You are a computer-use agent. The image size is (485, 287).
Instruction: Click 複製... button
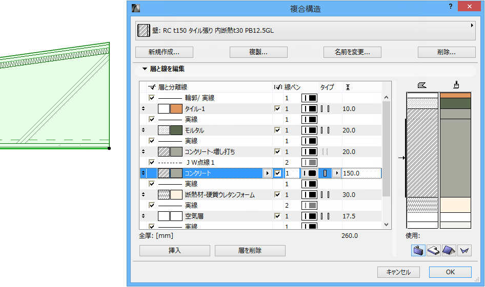click(258, 52)
